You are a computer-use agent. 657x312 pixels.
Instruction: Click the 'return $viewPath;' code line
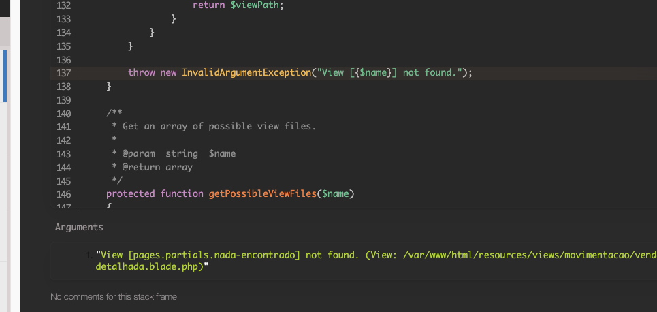(238, 5)
